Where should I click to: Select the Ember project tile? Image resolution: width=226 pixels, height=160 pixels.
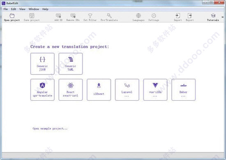coord(184,90)
